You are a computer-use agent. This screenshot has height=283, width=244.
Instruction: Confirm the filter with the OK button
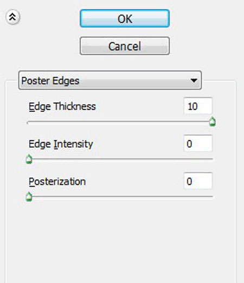[x=125, y=18]
